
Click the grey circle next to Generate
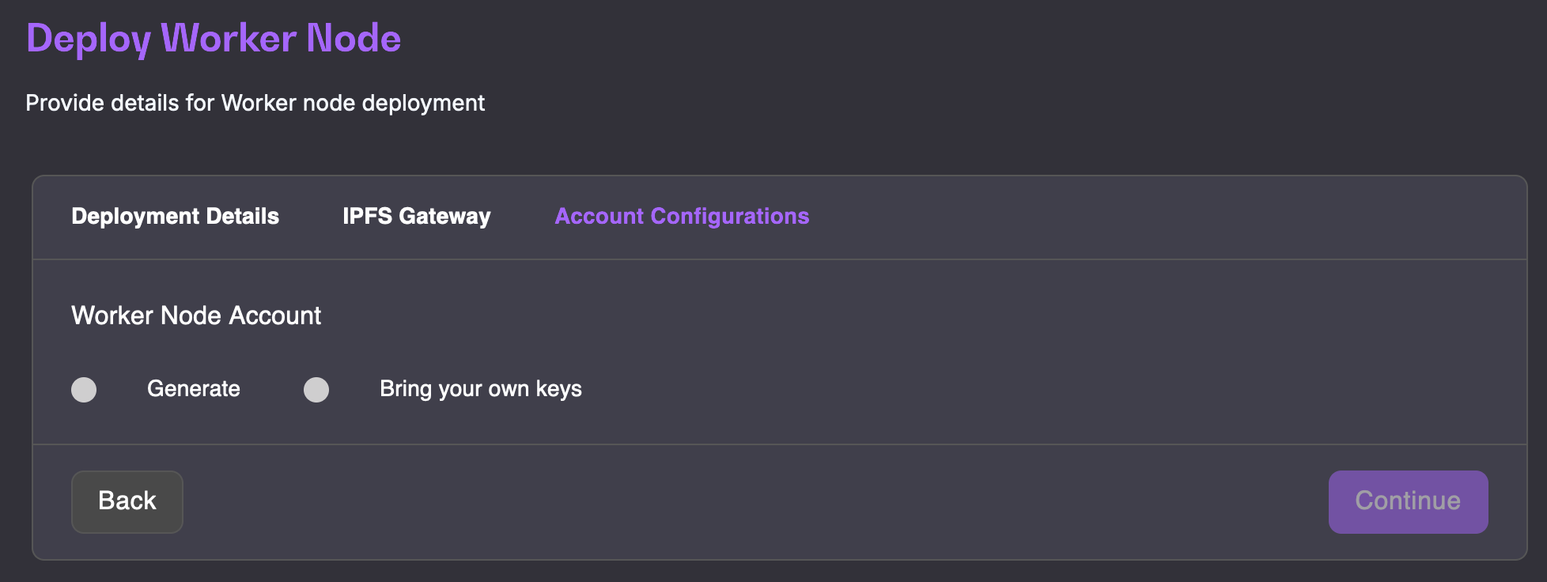pos(84,390)
